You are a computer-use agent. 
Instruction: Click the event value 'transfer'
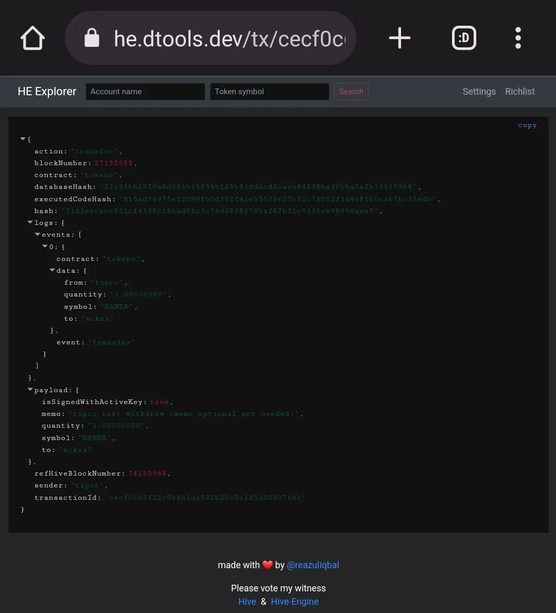coord(112,342)
